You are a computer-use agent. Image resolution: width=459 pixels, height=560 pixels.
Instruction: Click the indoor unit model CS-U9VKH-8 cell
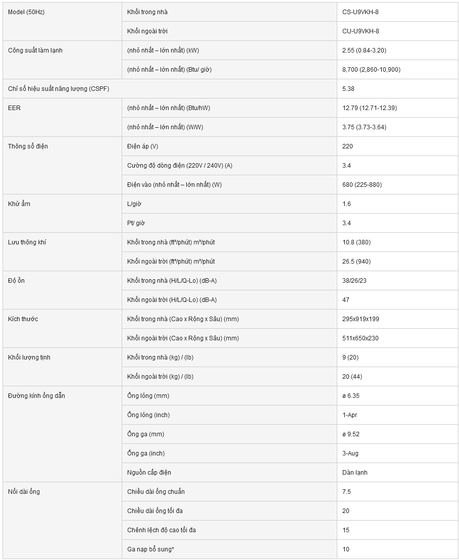(x=360, y=12)
